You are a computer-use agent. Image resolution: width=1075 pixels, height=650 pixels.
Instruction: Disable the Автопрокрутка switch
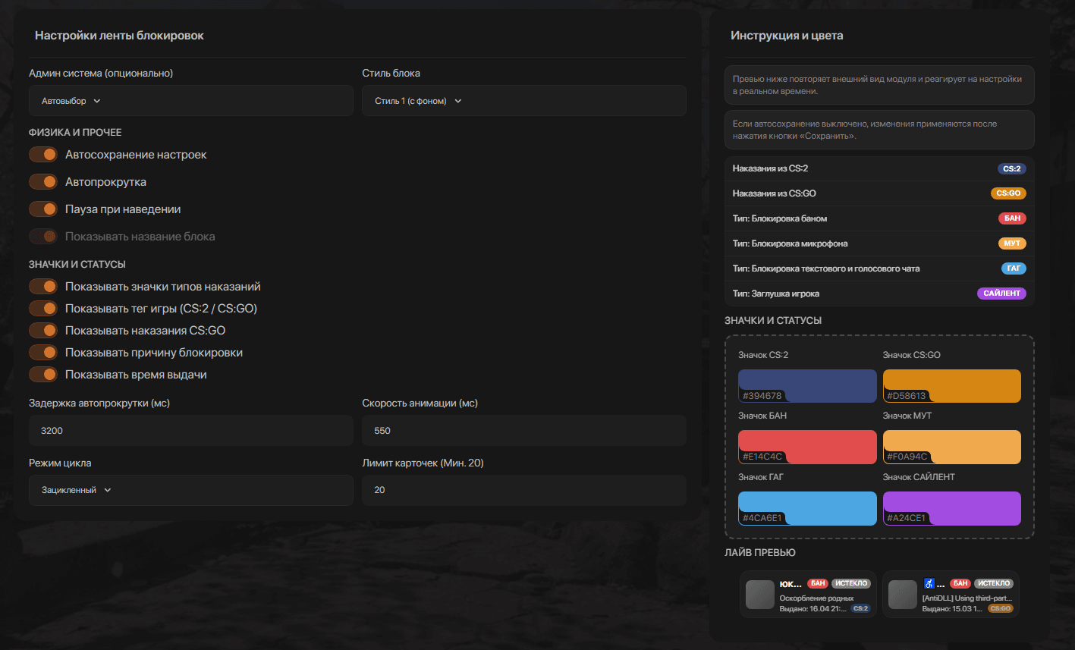[x=43, y=182]
